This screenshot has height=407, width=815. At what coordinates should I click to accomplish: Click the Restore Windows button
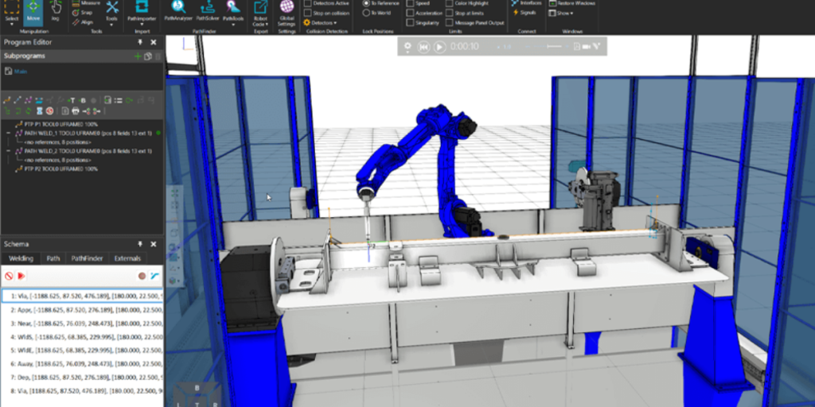573,3
